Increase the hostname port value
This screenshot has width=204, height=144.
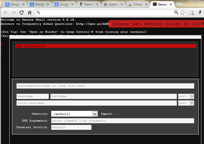click(x=192, y=95)
